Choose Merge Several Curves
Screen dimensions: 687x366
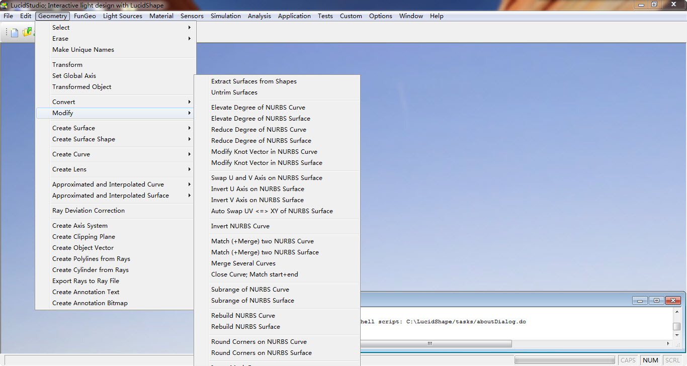tap(277, 263)
